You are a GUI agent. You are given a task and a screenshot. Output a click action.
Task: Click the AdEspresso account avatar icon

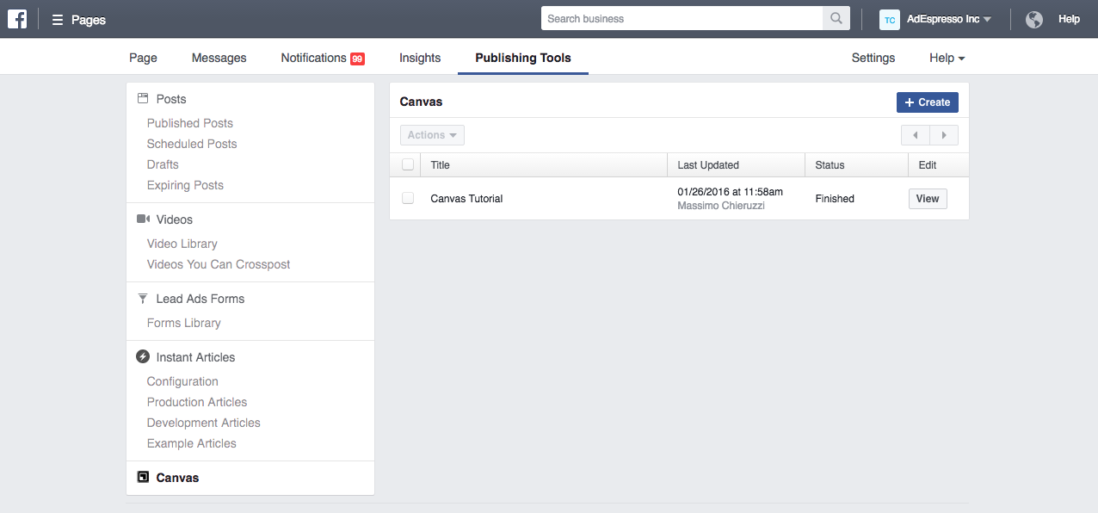[890, 19]
